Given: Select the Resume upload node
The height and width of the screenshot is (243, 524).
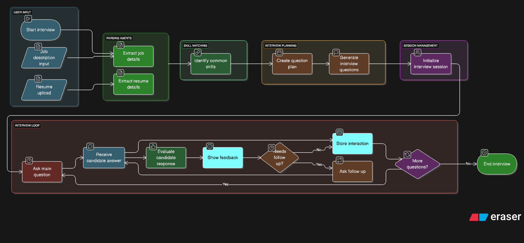Looking at the screenshot, I should (44, 90).
